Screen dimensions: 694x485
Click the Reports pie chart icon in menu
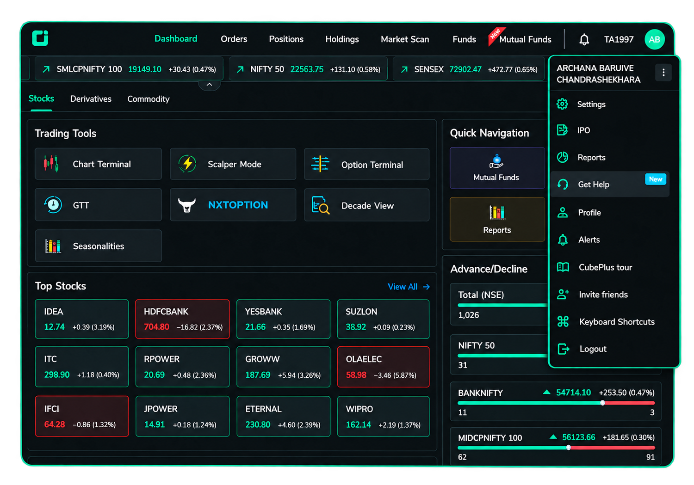coord(563,157)
